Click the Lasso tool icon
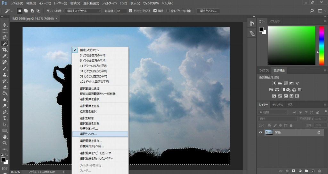This screenshot has height=174, width=328. 5,37
